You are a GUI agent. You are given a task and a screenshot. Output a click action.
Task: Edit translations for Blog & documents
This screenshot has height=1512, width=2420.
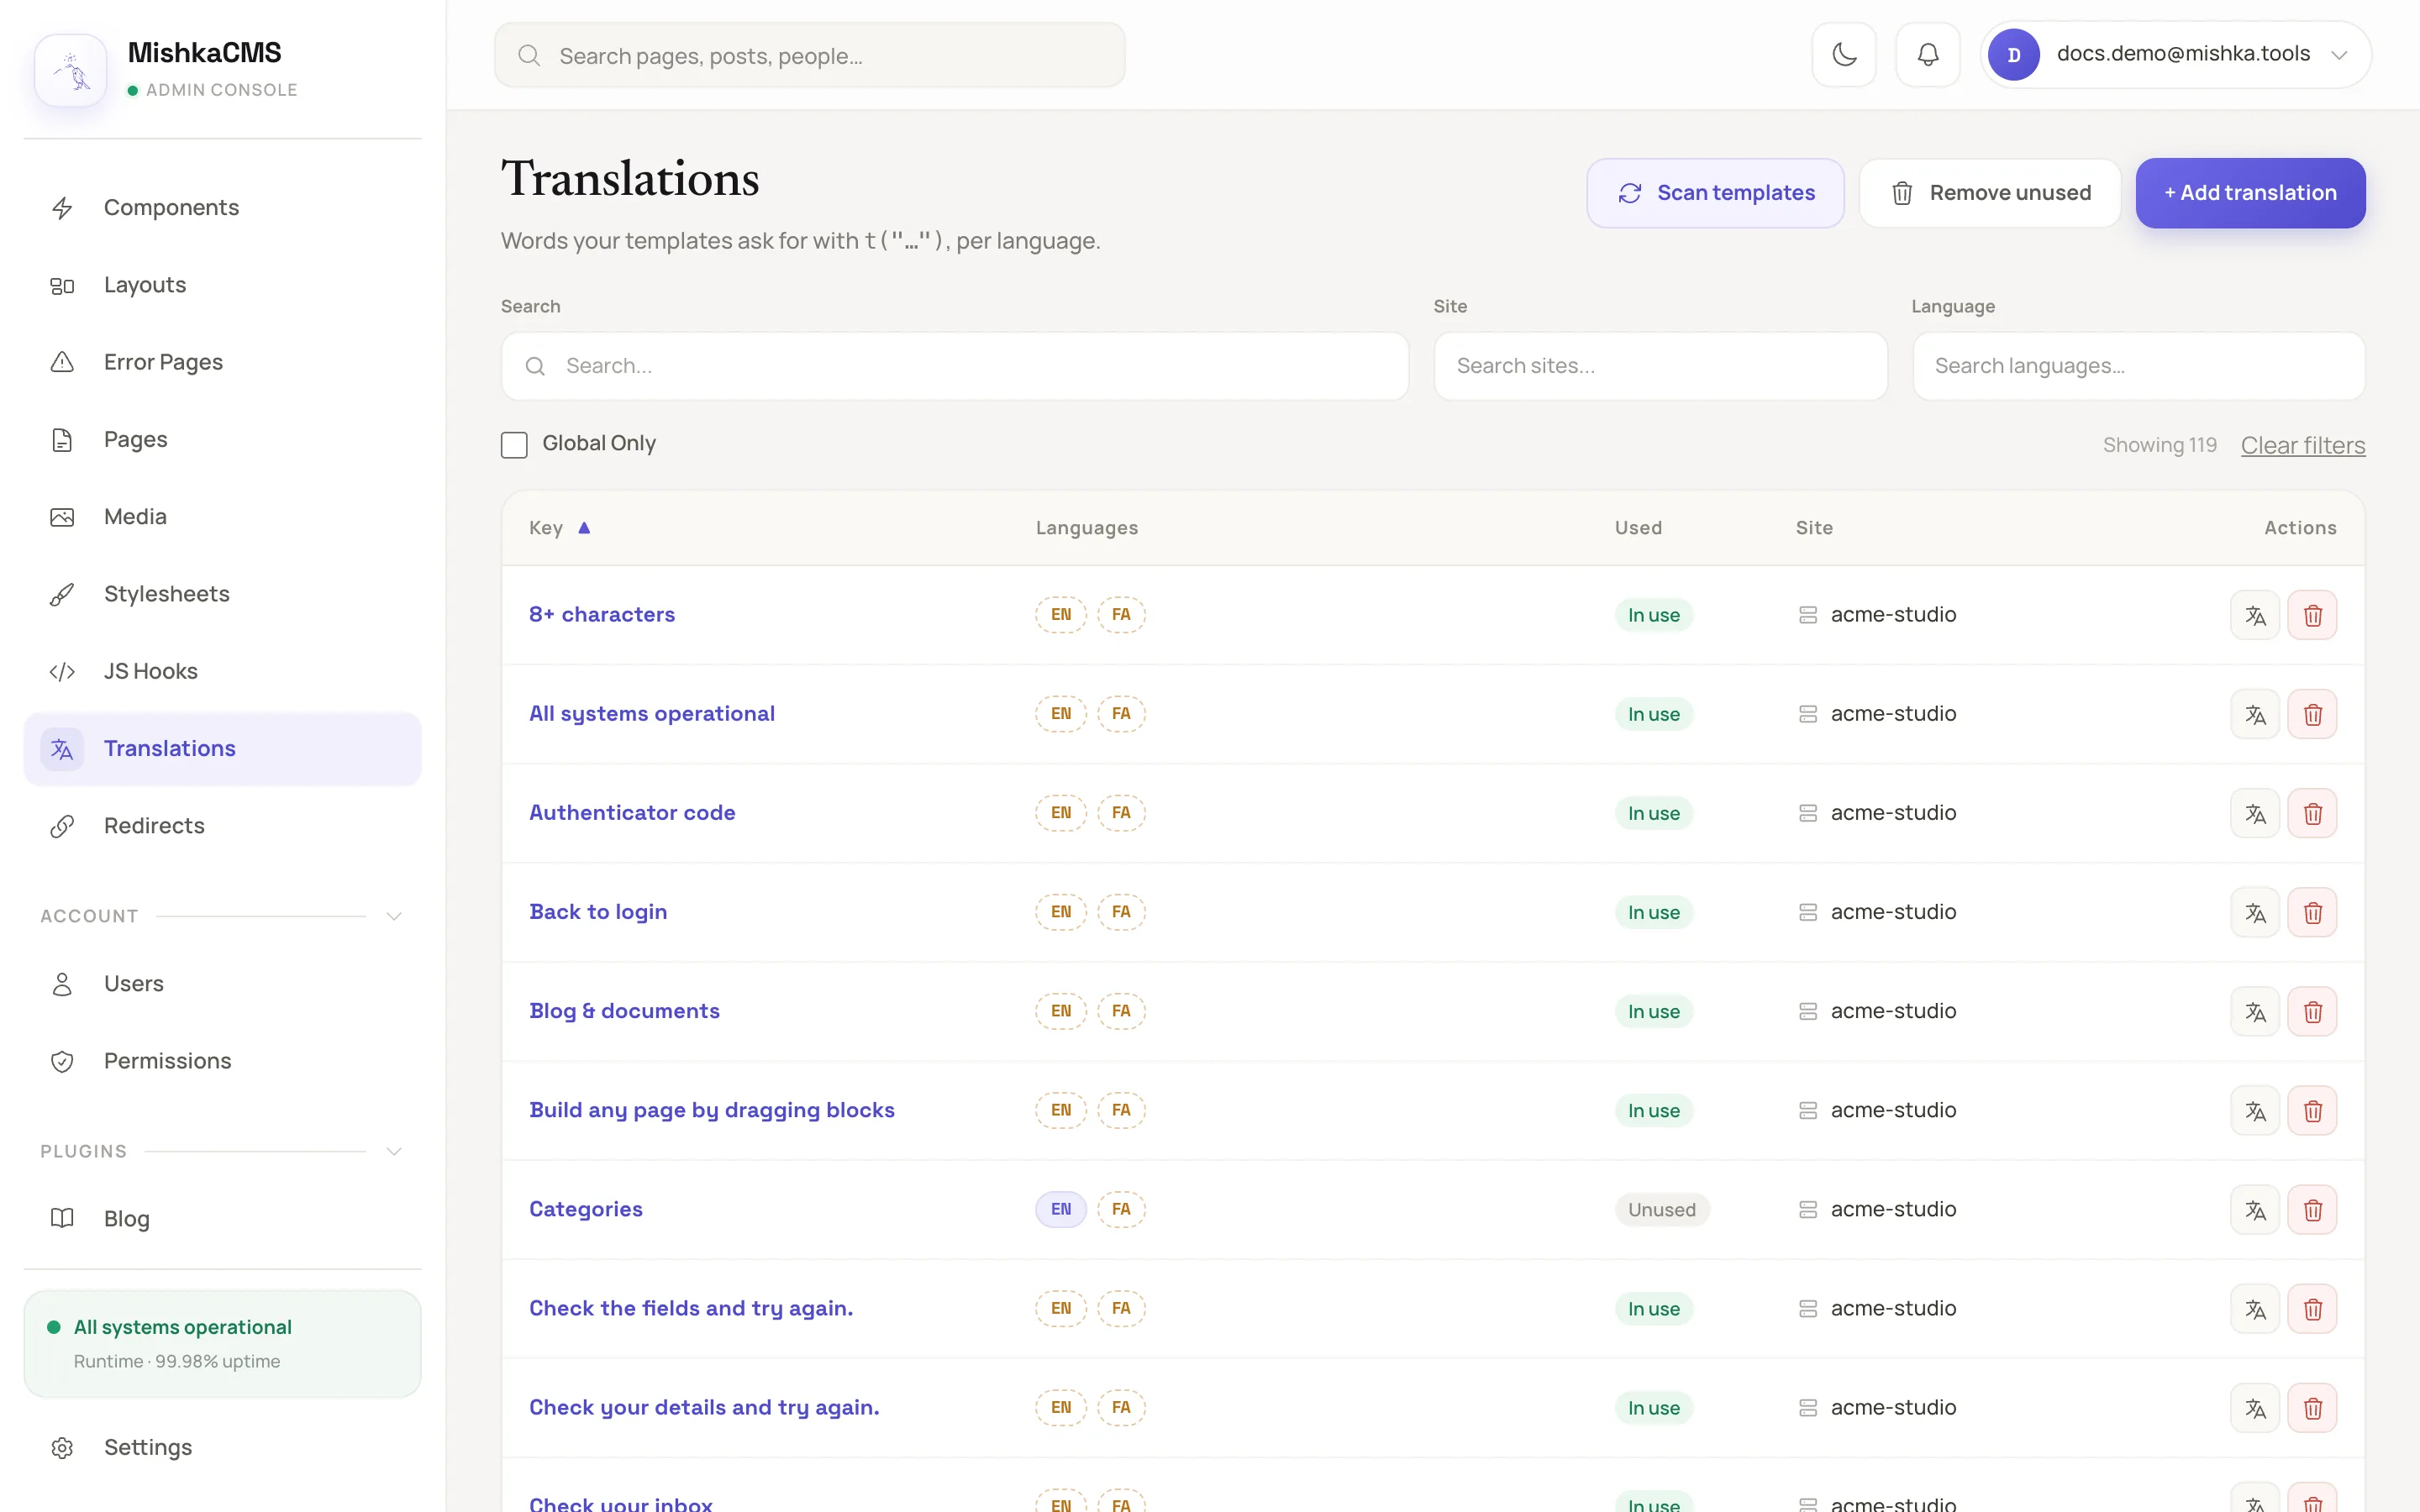point(2254,1011)
